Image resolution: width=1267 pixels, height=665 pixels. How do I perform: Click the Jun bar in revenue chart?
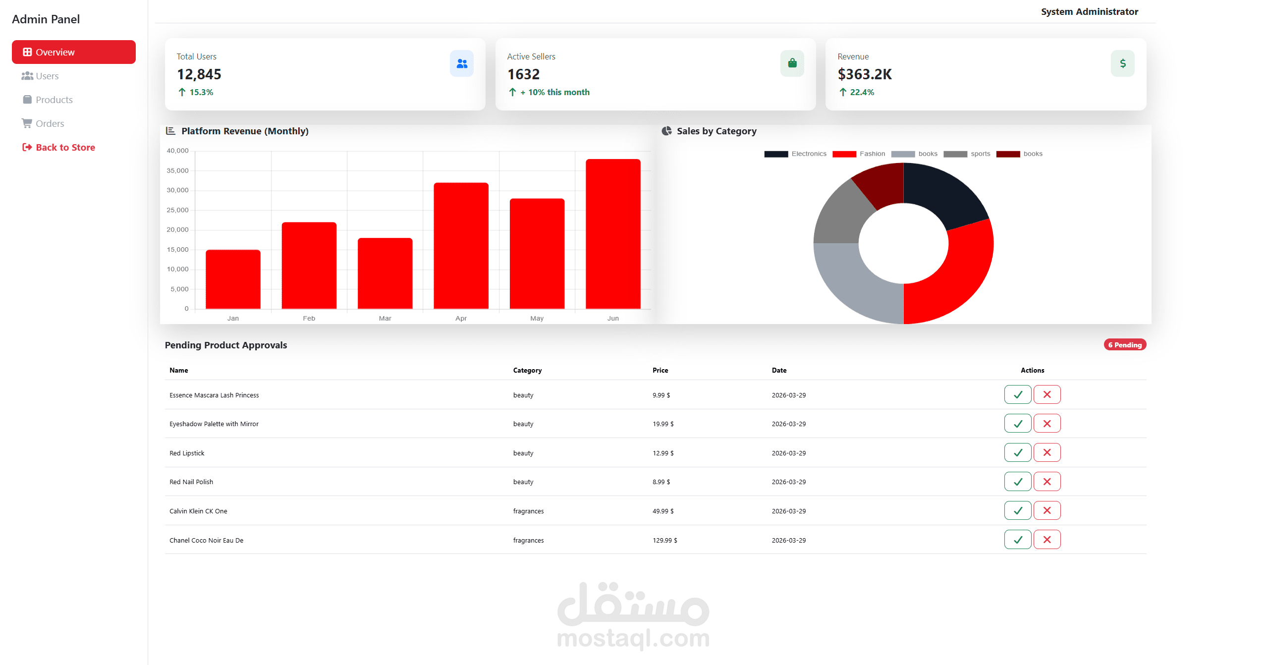point(612,234)
